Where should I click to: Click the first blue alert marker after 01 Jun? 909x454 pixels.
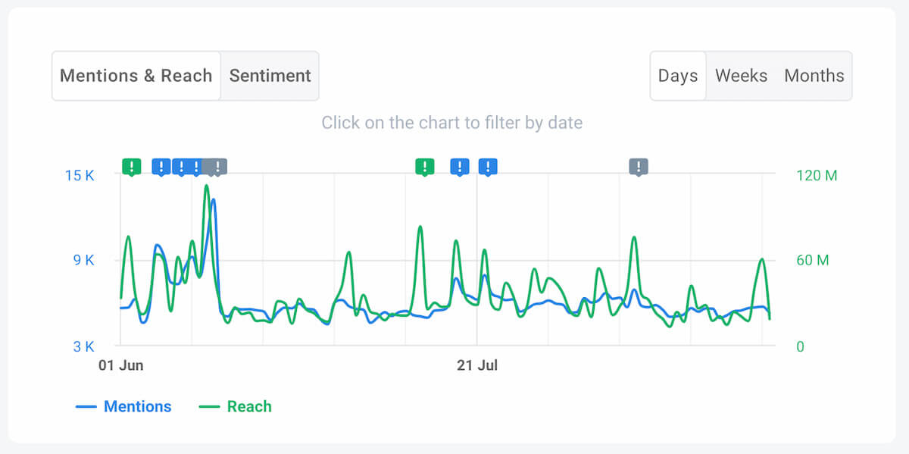161,167
